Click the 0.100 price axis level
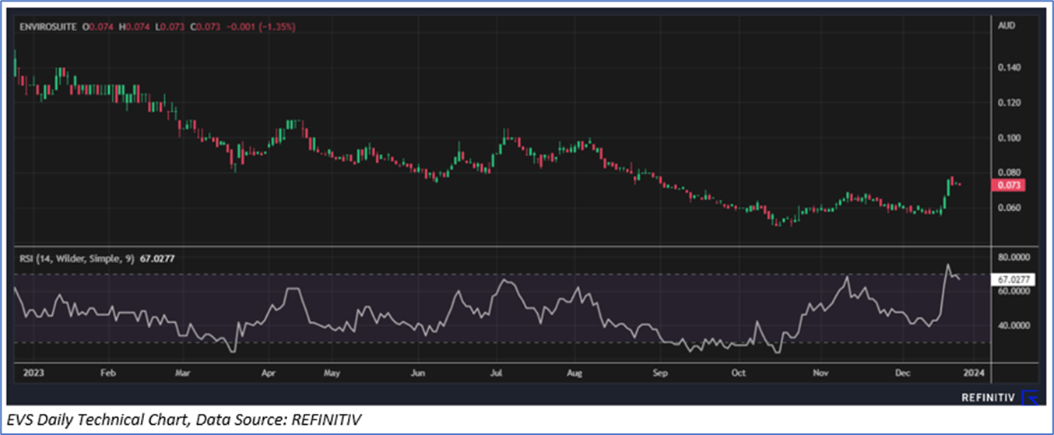The image size is (1054, 435). (1009, 139)
